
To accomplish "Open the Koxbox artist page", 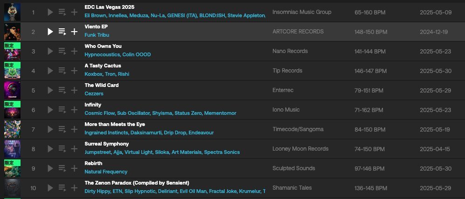I will coord(93,74).
